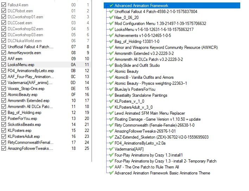Click the green check beside Vadermania[AAF] mod
Image resolution: width=249 pixels, height=191 pixels.
pos(111,149)
